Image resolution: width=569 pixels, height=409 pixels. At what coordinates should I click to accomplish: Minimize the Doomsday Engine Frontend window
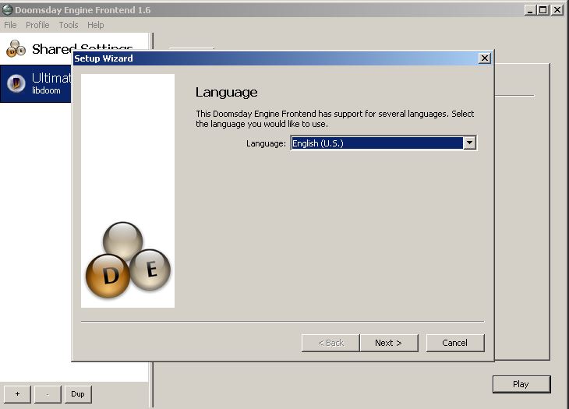[530, 10]
